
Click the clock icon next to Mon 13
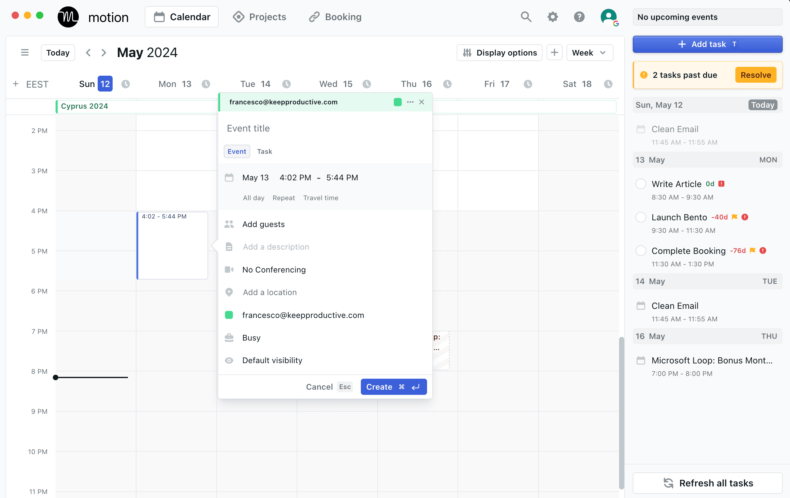(x=206, y=84)
